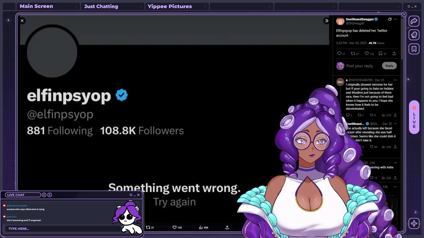Click the Try again link
This screenshot has width=424, height=238.
(174, 202)
